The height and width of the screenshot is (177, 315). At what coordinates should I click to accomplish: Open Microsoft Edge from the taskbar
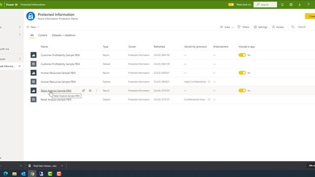(5, 174)
